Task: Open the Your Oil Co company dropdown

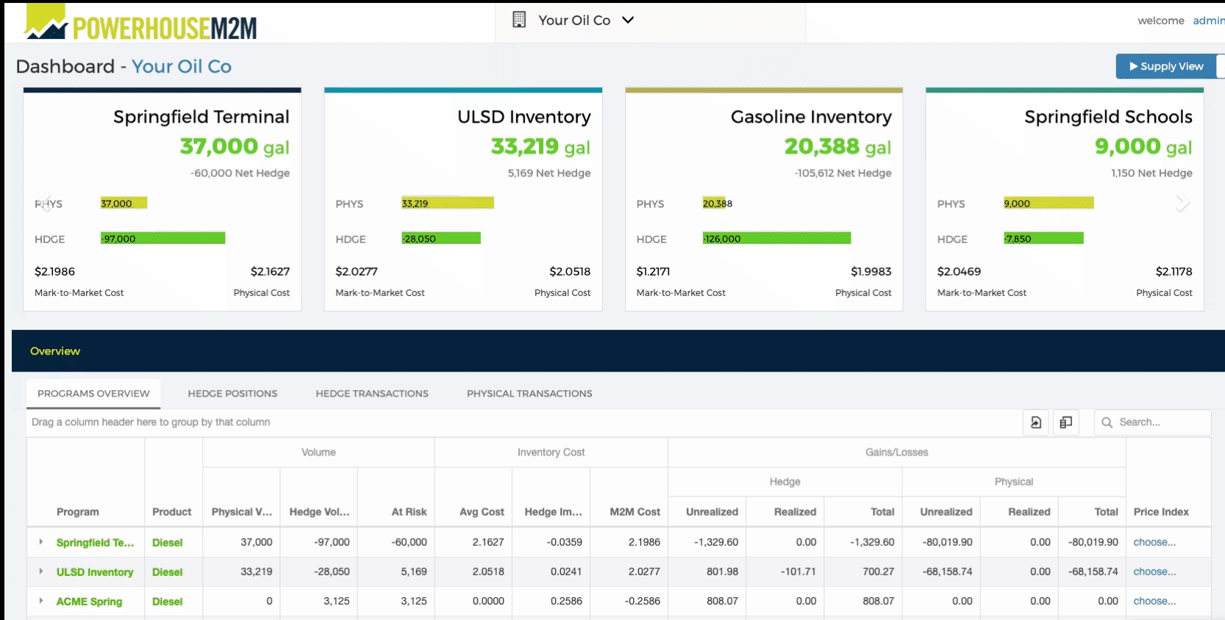Action: [x=627, y=20]
